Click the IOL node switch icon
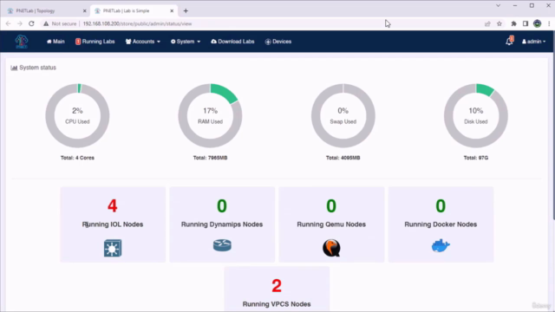 [113, 248]
